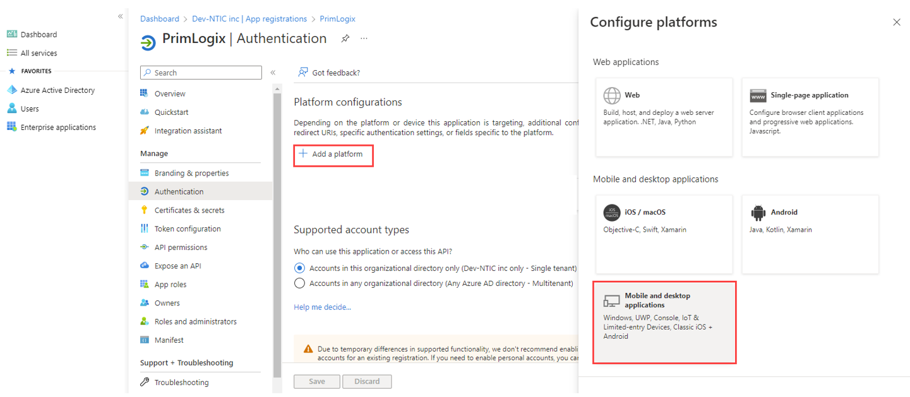Click Add a platform
Viewport: 910px width, 397px height.
(333, 154)
